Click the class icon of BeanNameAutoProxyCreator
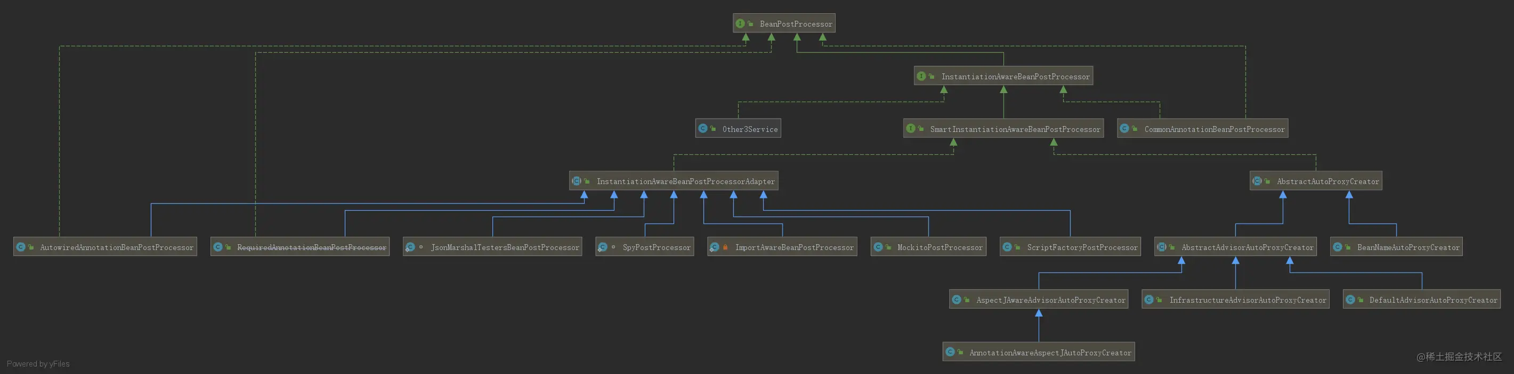This screenshot has height=374, width=1514. pos(1338,247)
